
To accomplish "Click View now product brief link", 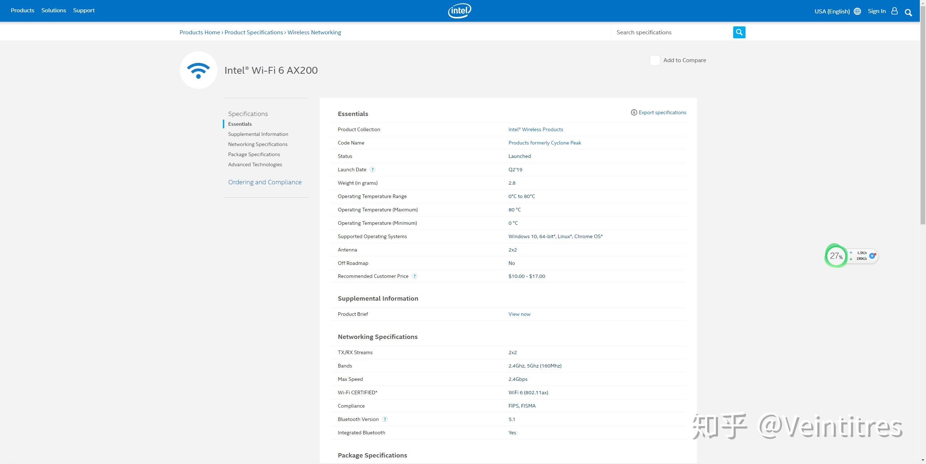I will pyautogui.click(x=519, y=314).
